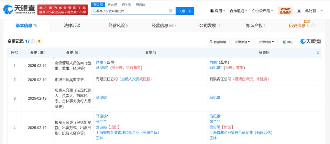Switch to the 查风险 search tab

point(141,4)
